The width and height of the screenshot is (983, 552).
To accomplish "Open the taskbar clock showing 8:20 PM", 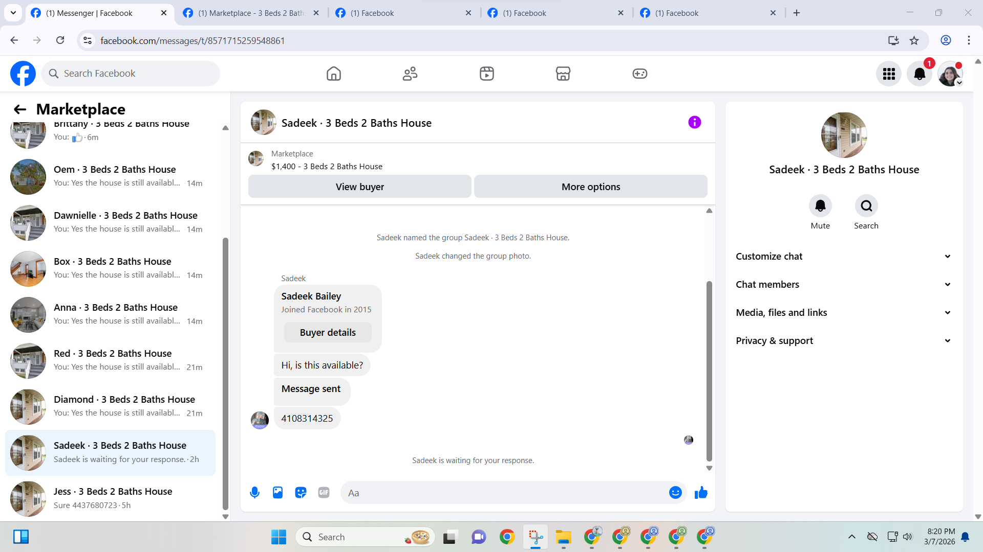I will 940,537.
